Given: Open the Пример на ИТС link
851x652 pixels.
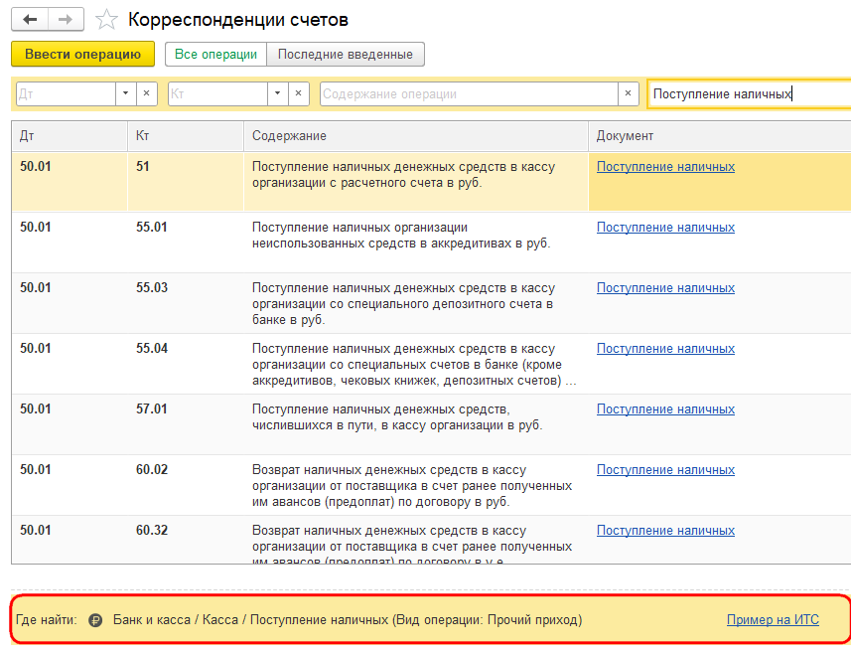Looking at the screenshot, I should click(773, 620).
